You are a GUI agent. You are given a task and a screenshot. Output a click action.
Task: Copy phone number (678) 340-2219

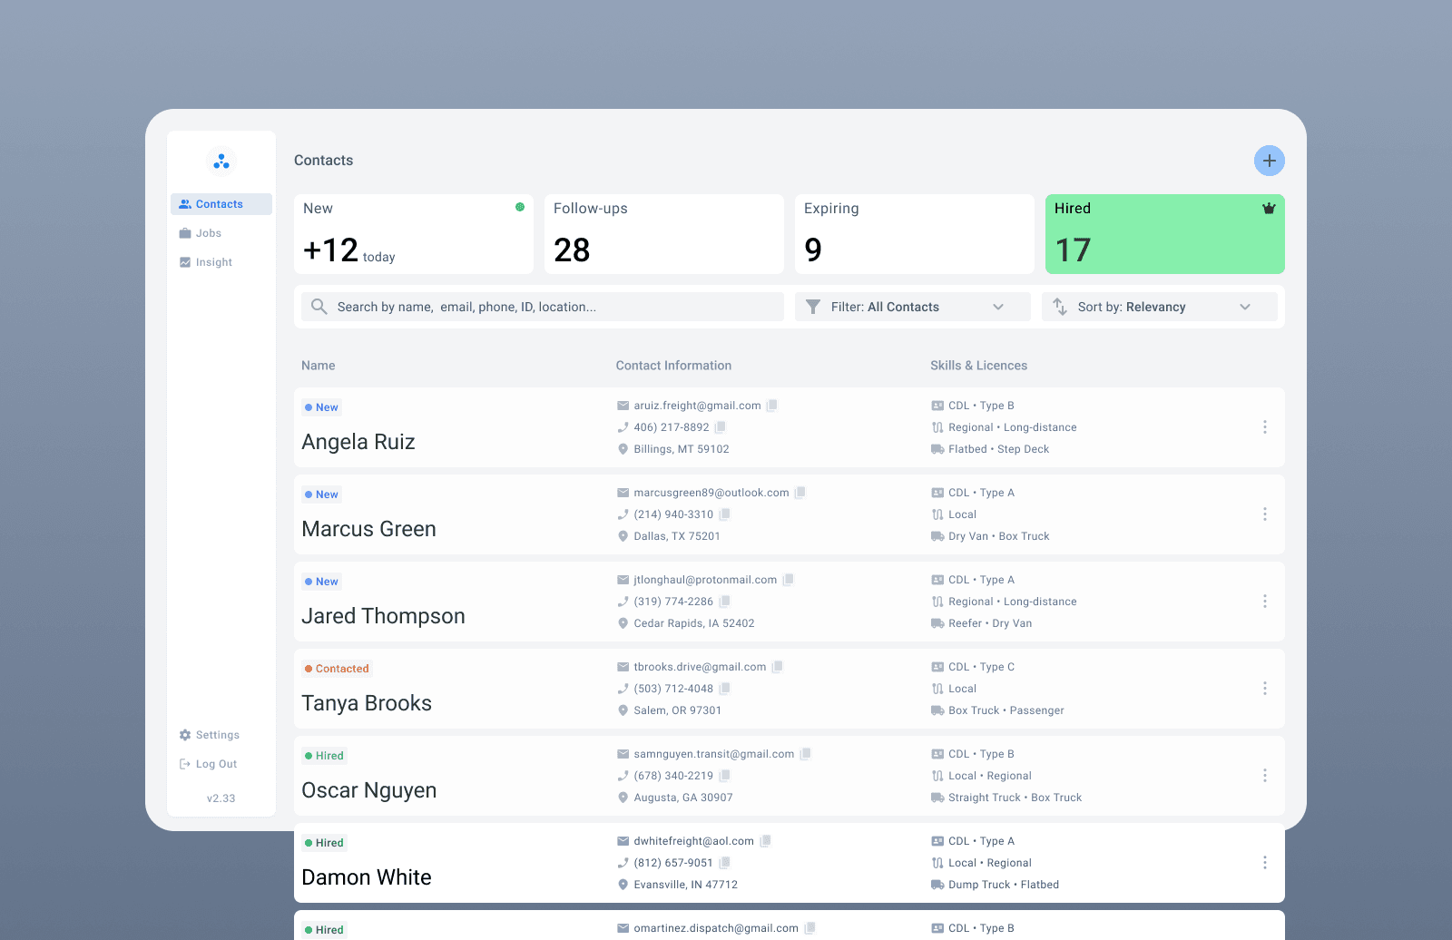click(725, 776)
